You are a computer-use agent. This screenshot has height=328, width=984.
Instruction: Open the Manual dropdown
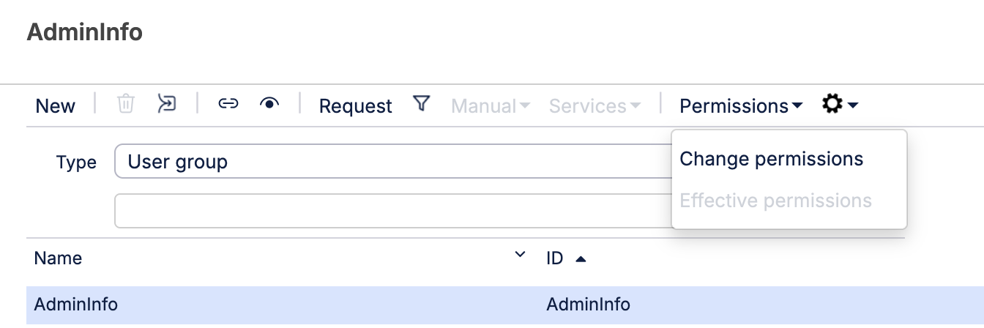(491, 106)
